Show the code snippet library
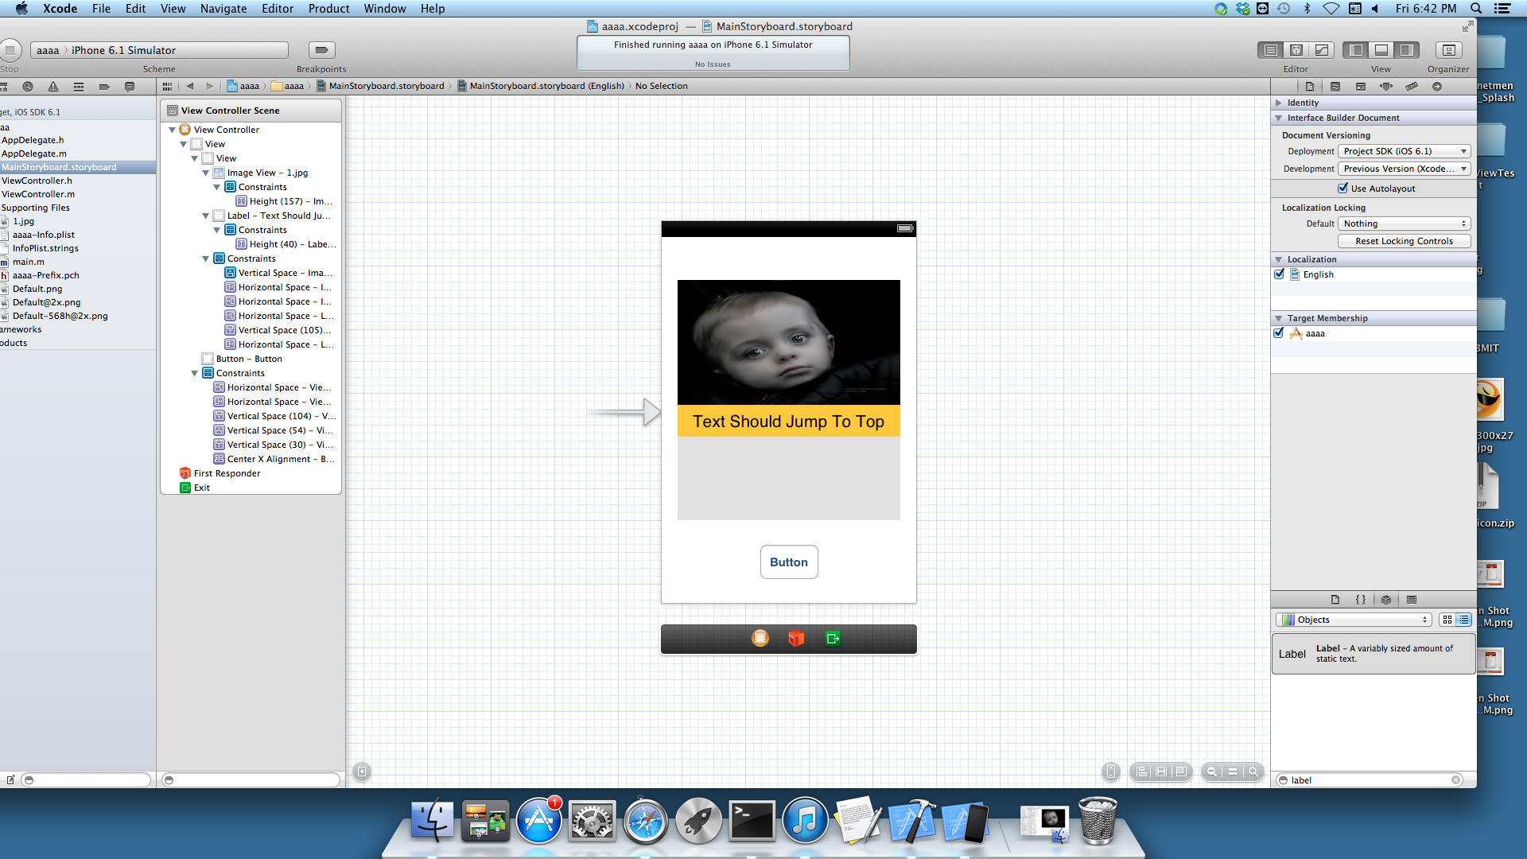This screenshot has width=1527, height=859. (x=1361, y=601)
